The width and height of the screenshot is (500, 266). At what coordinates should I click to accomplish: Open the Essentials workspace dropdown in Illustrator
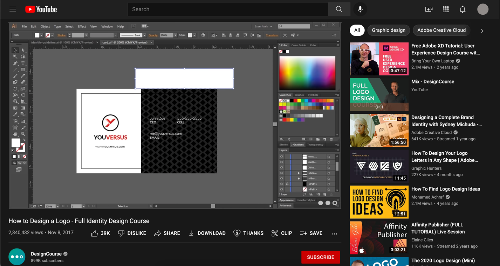click(263, 26)
